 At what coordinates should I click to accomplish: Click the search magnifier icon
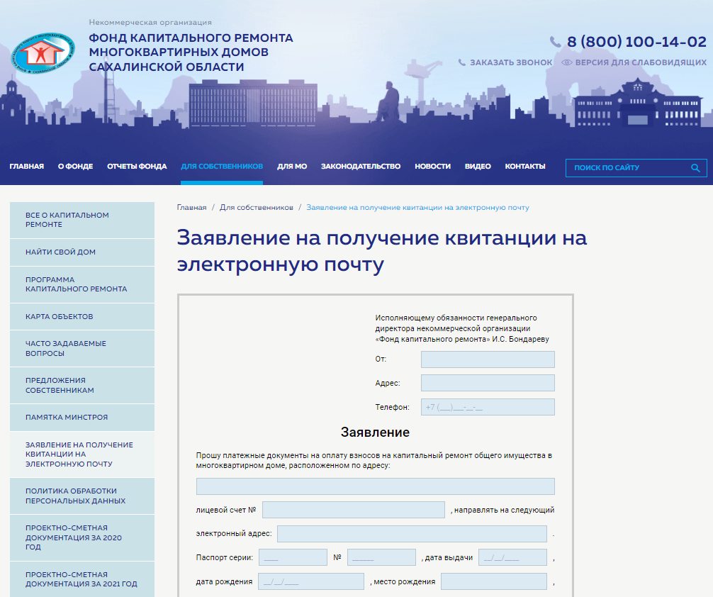tap(695, 168)
